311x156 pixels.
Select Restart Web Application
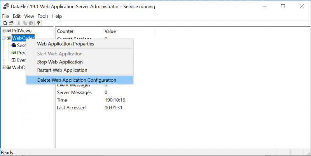(x=62, y=70)
